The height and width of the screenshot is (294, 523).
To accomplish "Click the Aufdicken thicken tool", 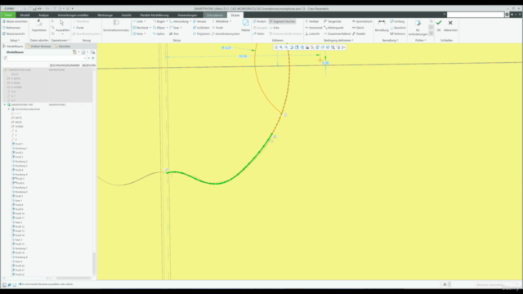I will pyautogui.click(x=201, y=28).
